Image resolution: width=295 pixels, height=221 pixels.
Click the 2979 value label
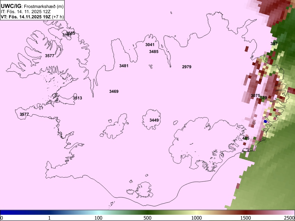pyautogui.click(x=187, y=67)
